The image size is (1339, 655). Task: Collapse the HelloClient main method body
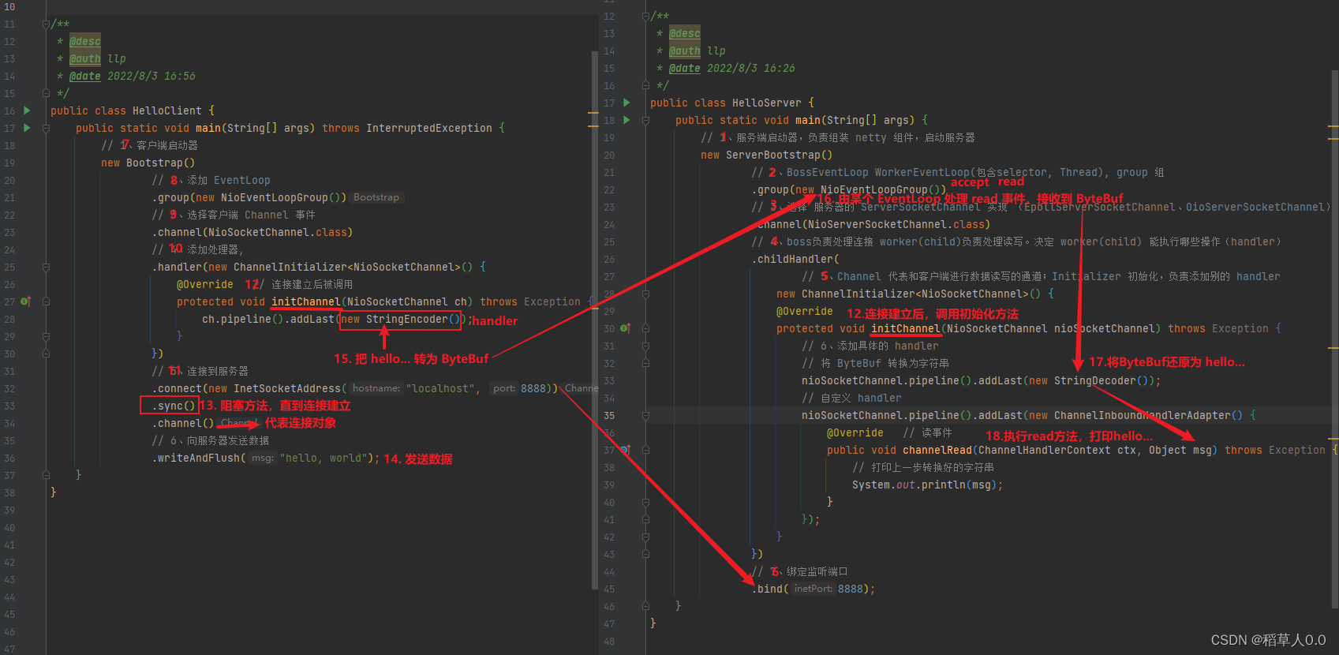[46, 128]
